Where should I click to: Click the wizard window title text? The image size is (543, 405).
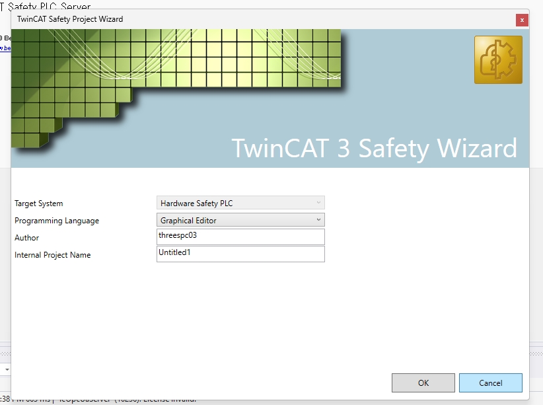[x=70, y=19]
